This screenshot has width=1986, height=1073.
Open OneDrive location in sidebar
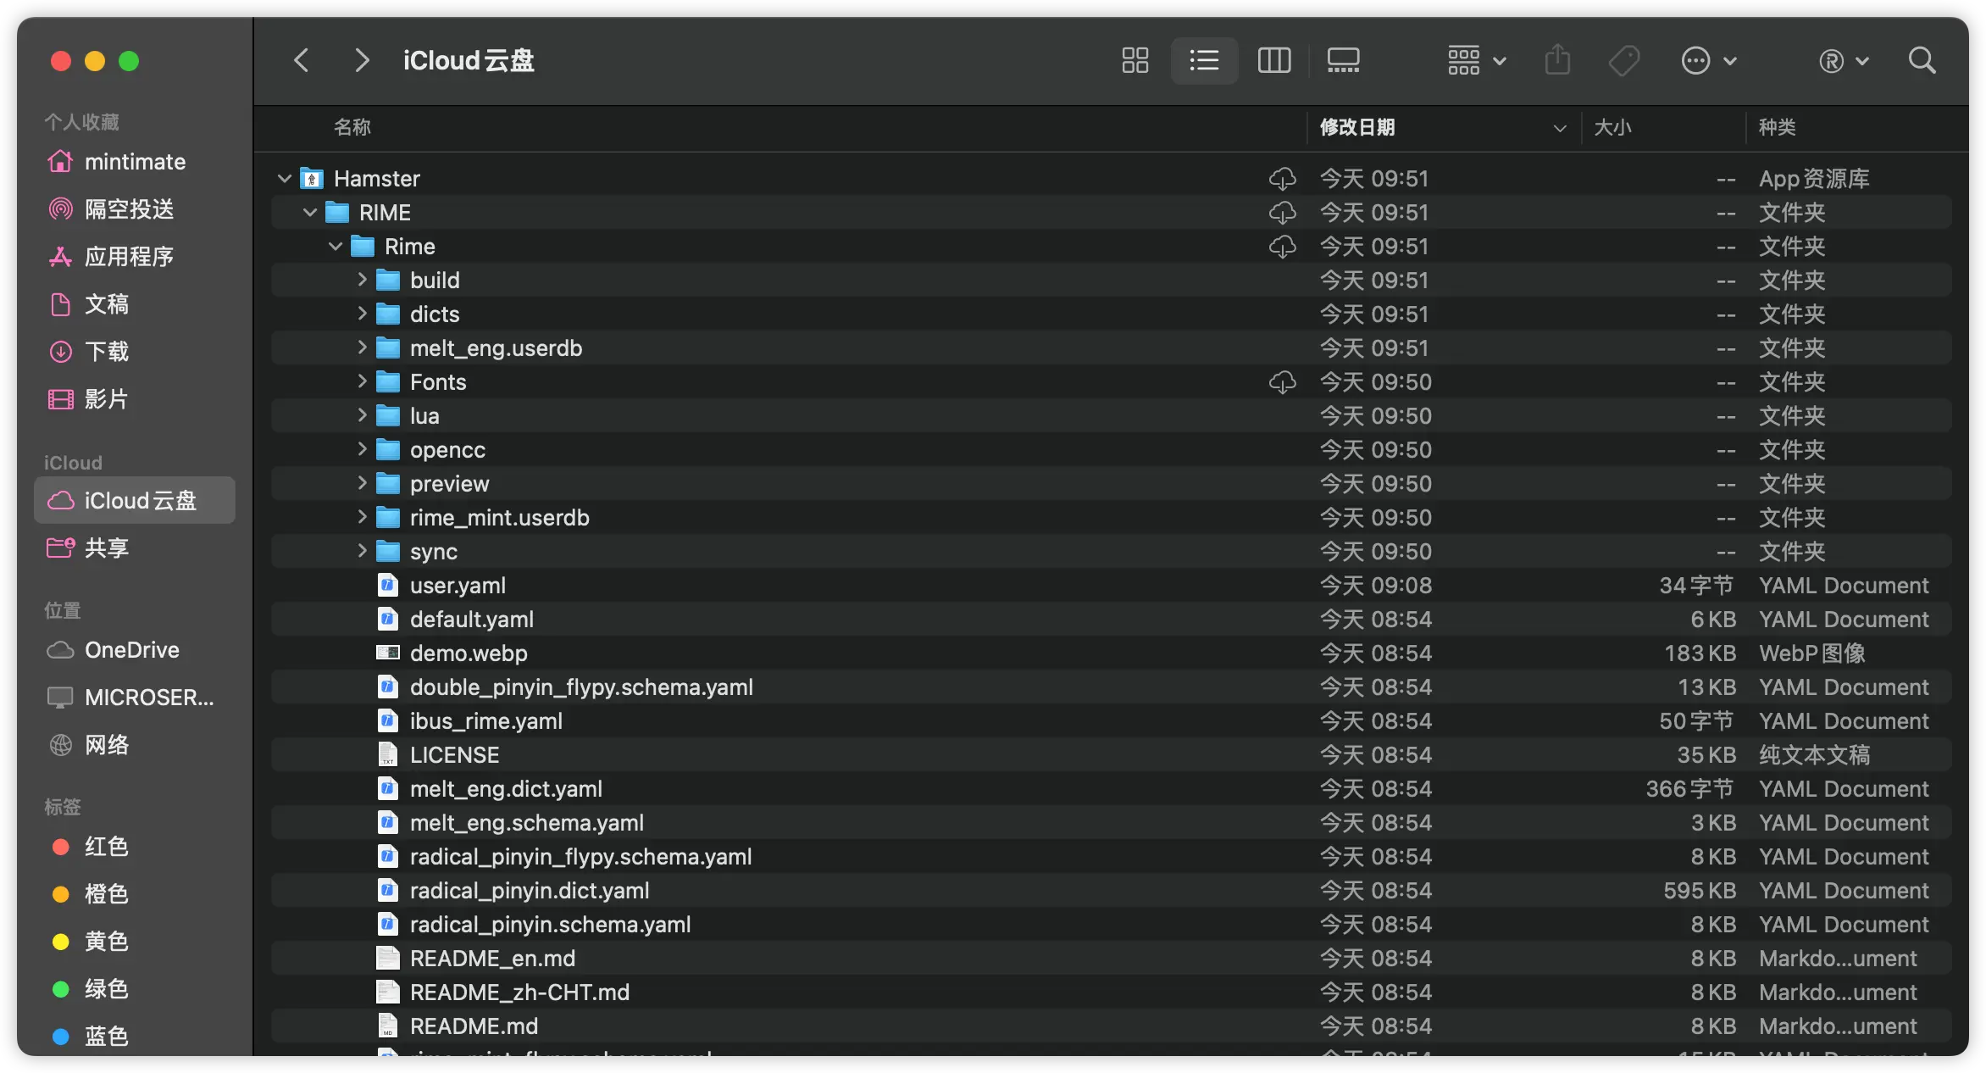coord(135,649)
